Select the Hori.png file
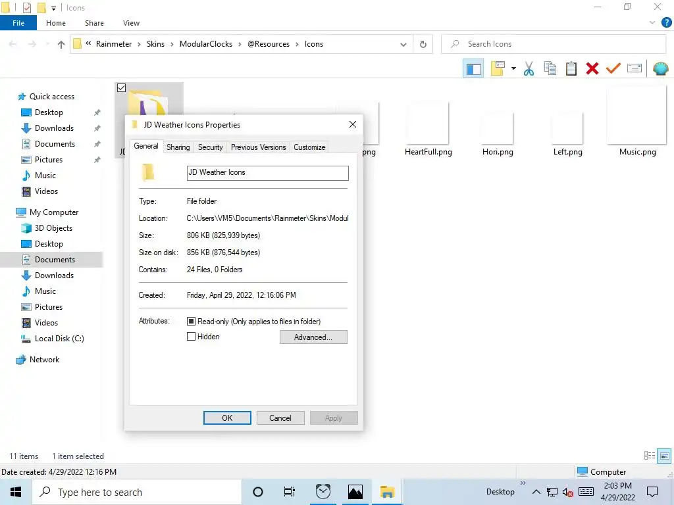This screenshot has width=674, height=505. pyautogui.click(x=498, y=133)
